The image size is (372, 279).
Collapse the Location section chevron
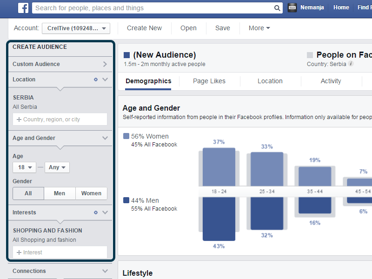[105, 80]
